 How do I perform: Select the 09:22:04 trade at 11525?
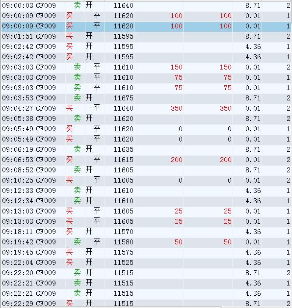pyautogui.click(x=146, y=262)
